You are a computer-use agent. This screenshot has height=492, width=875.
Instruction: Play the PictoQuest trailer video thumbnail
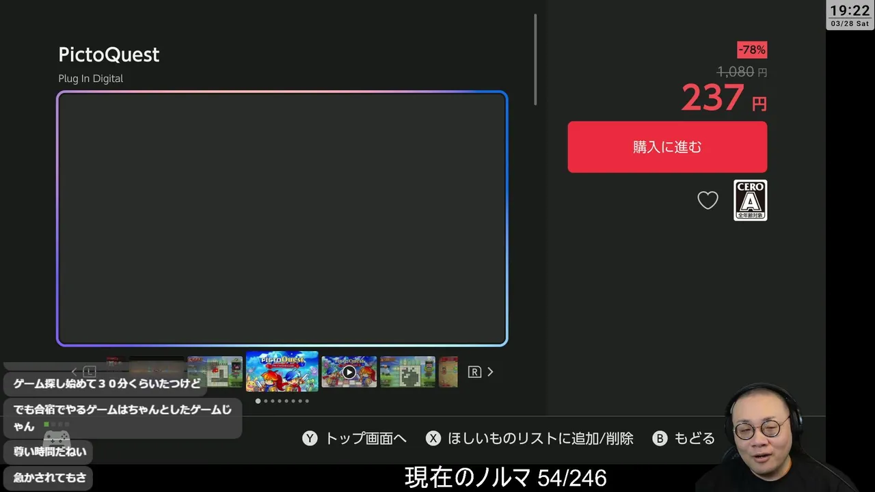coord(349,372)
